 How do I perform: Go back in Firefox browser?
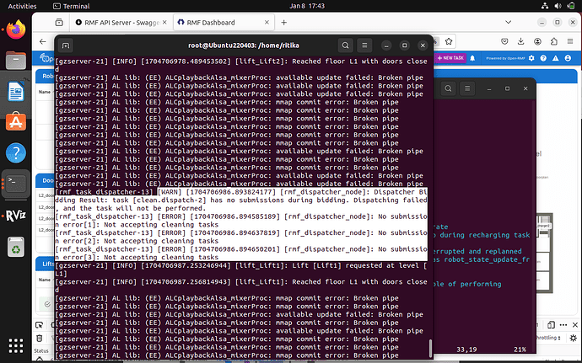coord(43,41)
